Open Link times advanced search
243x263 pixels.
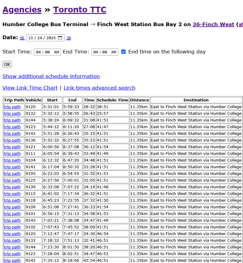100,88
